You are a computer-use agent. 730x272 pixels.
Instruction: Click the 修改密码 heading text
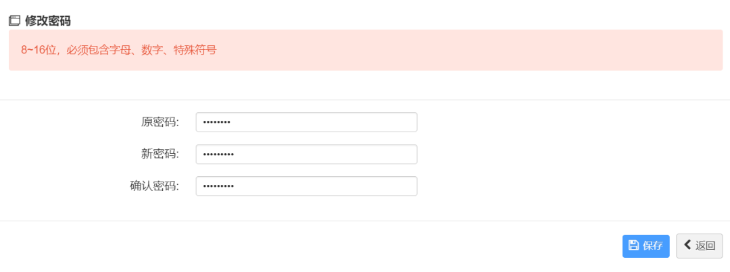click(48, 20)
